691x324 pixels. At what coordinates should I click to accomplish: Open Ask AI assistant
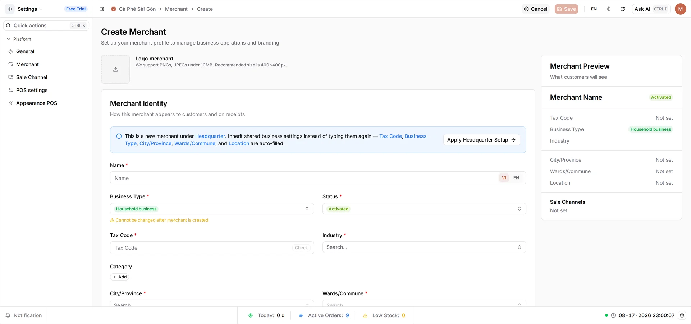tap(651, 9)
